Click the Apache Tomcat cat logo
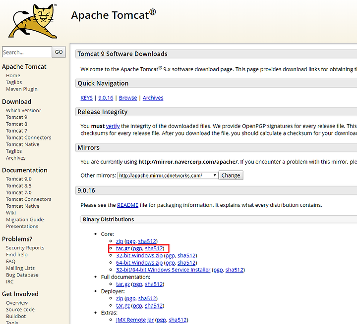 pyautogui.click(x=33, y=21)
